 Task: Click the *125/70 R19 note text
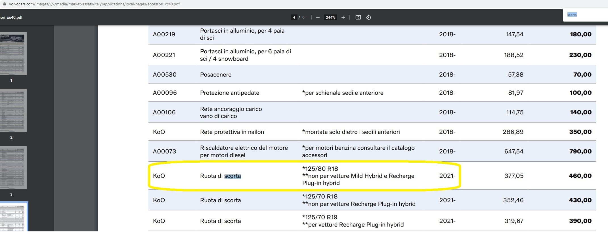pos(320,217)
